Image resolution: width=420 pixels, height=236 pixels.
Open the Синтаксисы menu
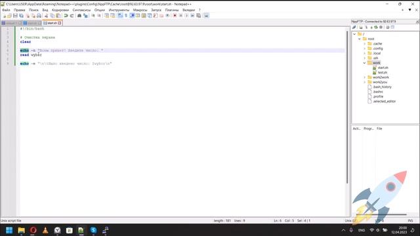(x=81, y=10)
